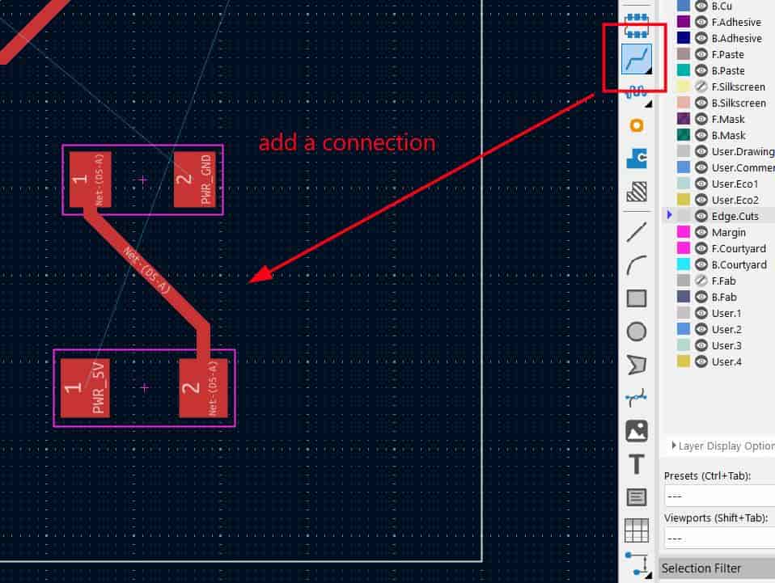The width and height of the screenshot is (775, 583).
Task: Select the Add Dimension tool
Action: click(x=637, y=564)
